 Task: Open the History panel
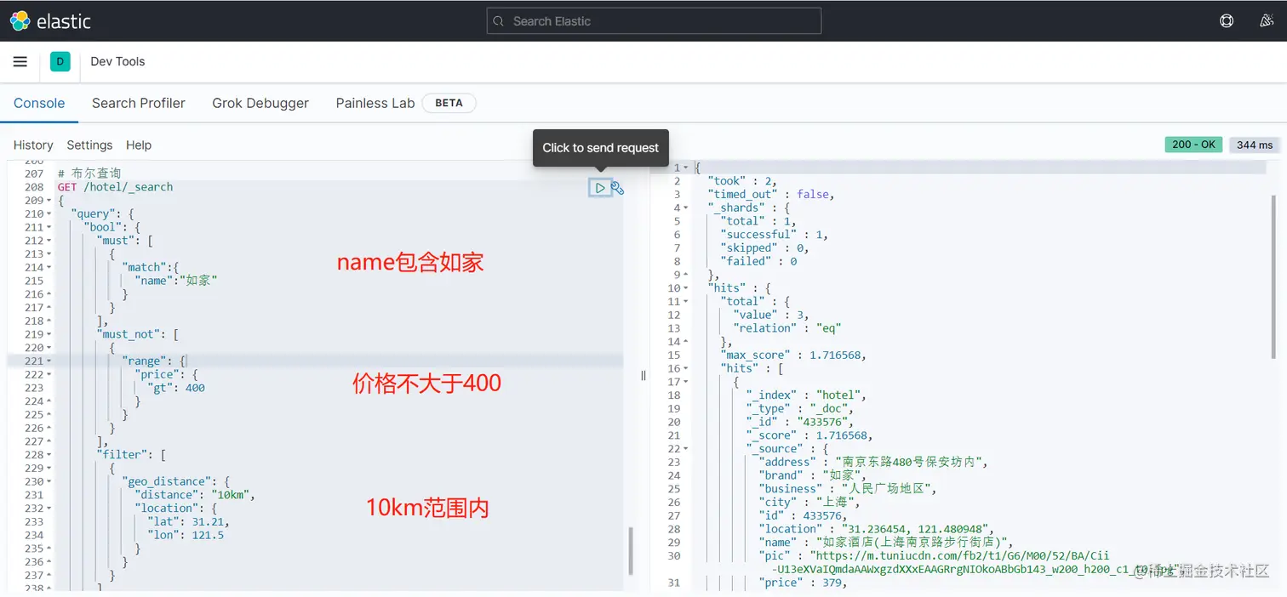(33, 145)
